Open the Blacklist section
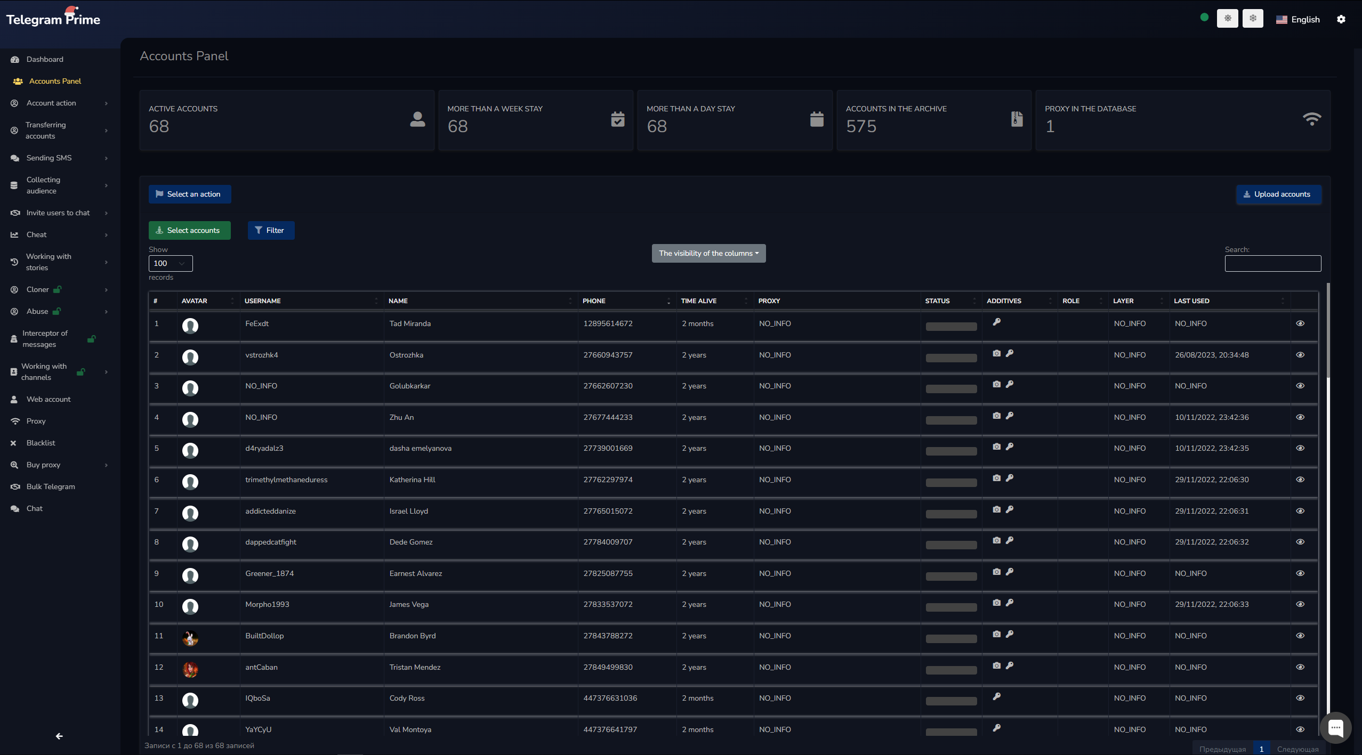 [x=41, y=443]
